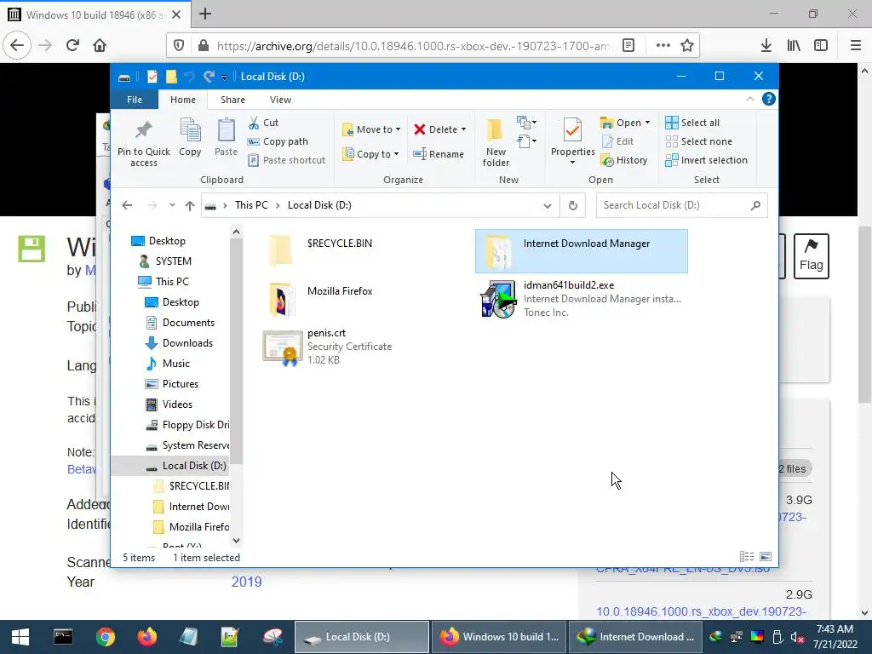Refresh the Local Disk (D:) folder view
The height and width of the screenshot is (654, 872).
573,205
